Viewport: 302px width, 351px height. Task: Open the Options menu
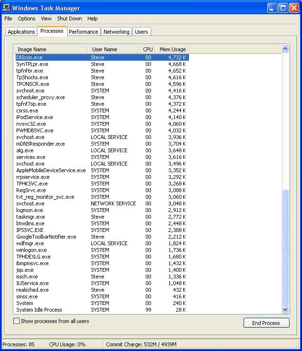coord(27,18)
